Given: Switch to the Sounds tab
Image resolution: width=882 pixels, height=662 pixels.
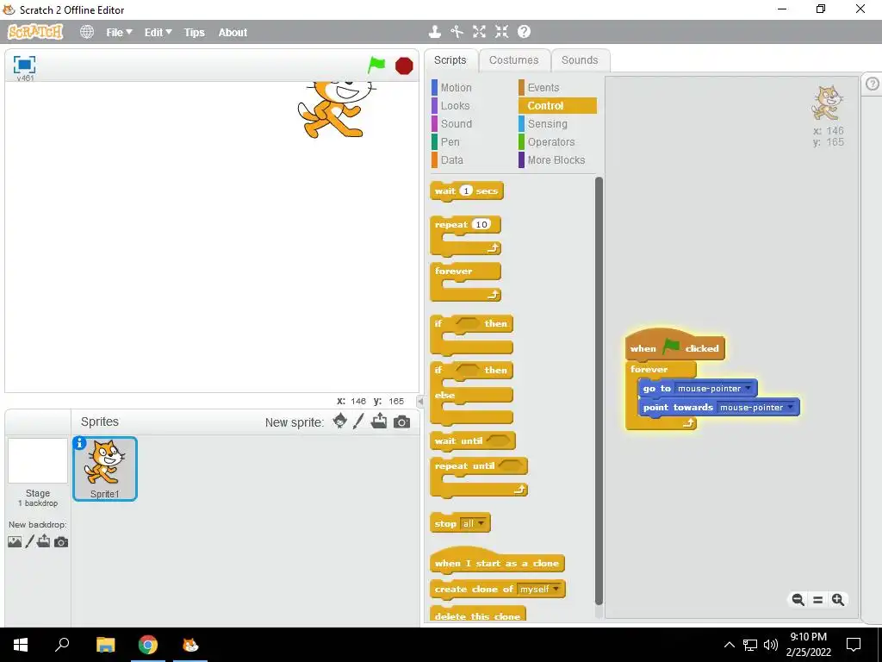Looking at the screenshot, I should 580,60.
